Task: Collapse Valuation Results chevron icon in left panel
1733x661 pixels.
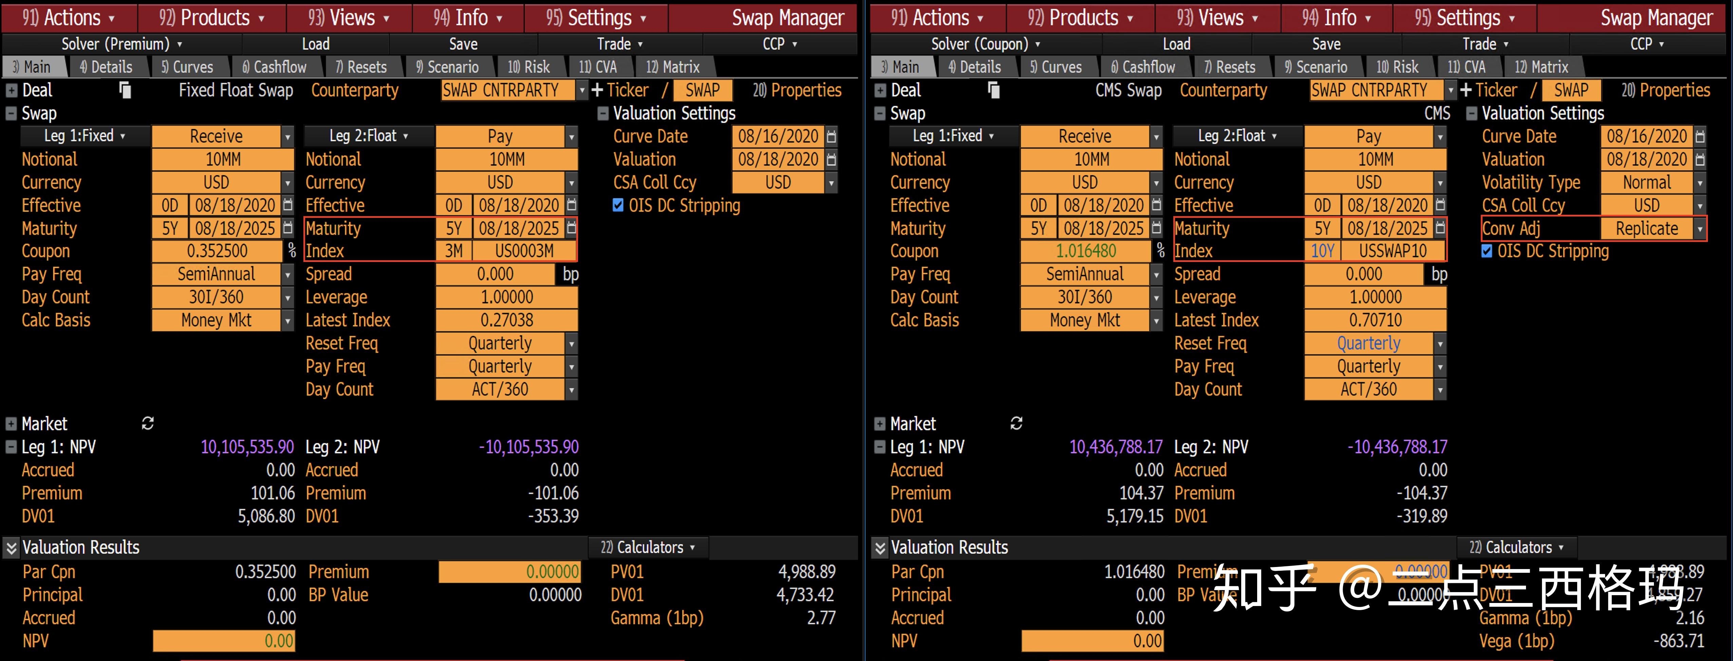Action: (x=12, y=548)
